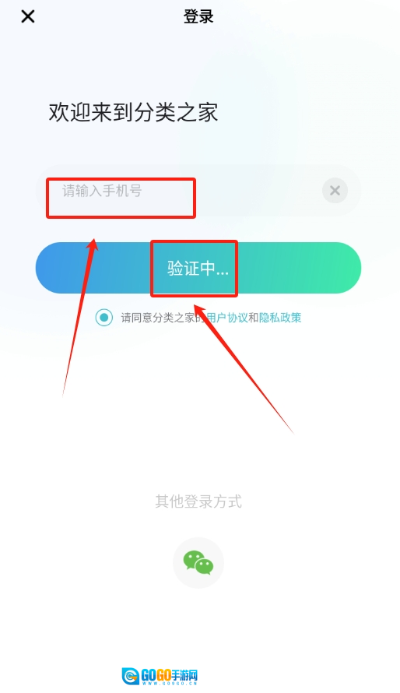The height and width of the screenshot is (693, 400).
Task: Focus the 请输入手机号 input field
Action: [x=198, y=191]
